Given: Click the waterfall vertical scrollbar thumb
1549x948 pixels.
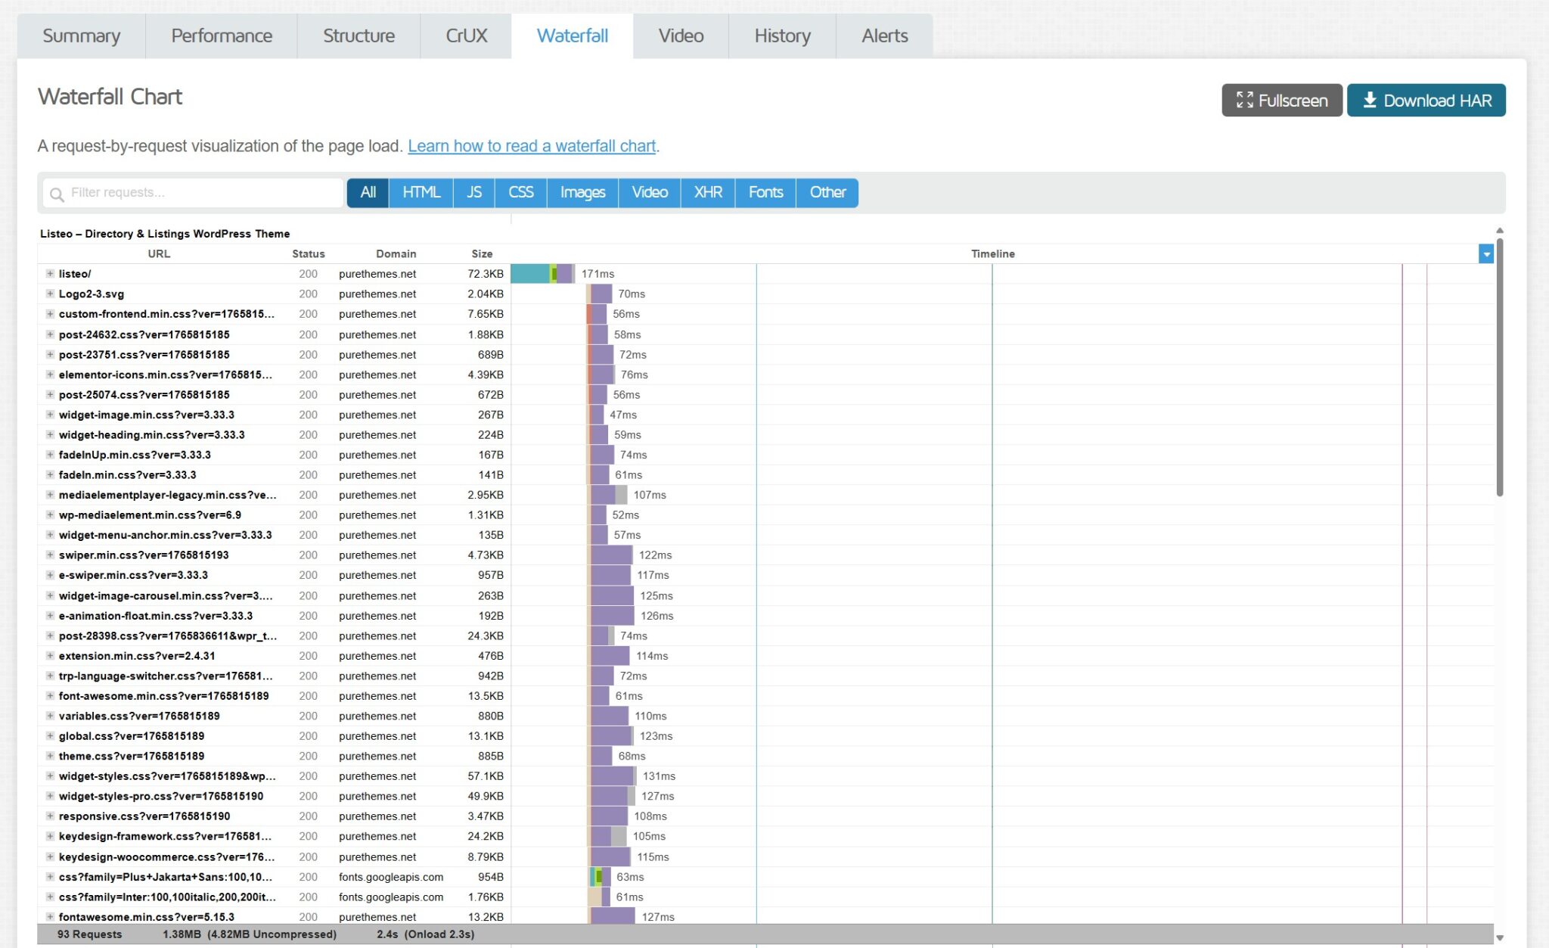Looking at the screenshot, I should [x=1499, y=367].
